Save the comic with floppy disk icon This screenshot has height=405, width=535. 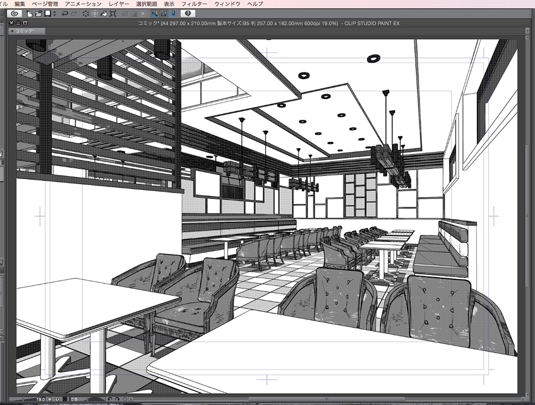tap(48, 13)
